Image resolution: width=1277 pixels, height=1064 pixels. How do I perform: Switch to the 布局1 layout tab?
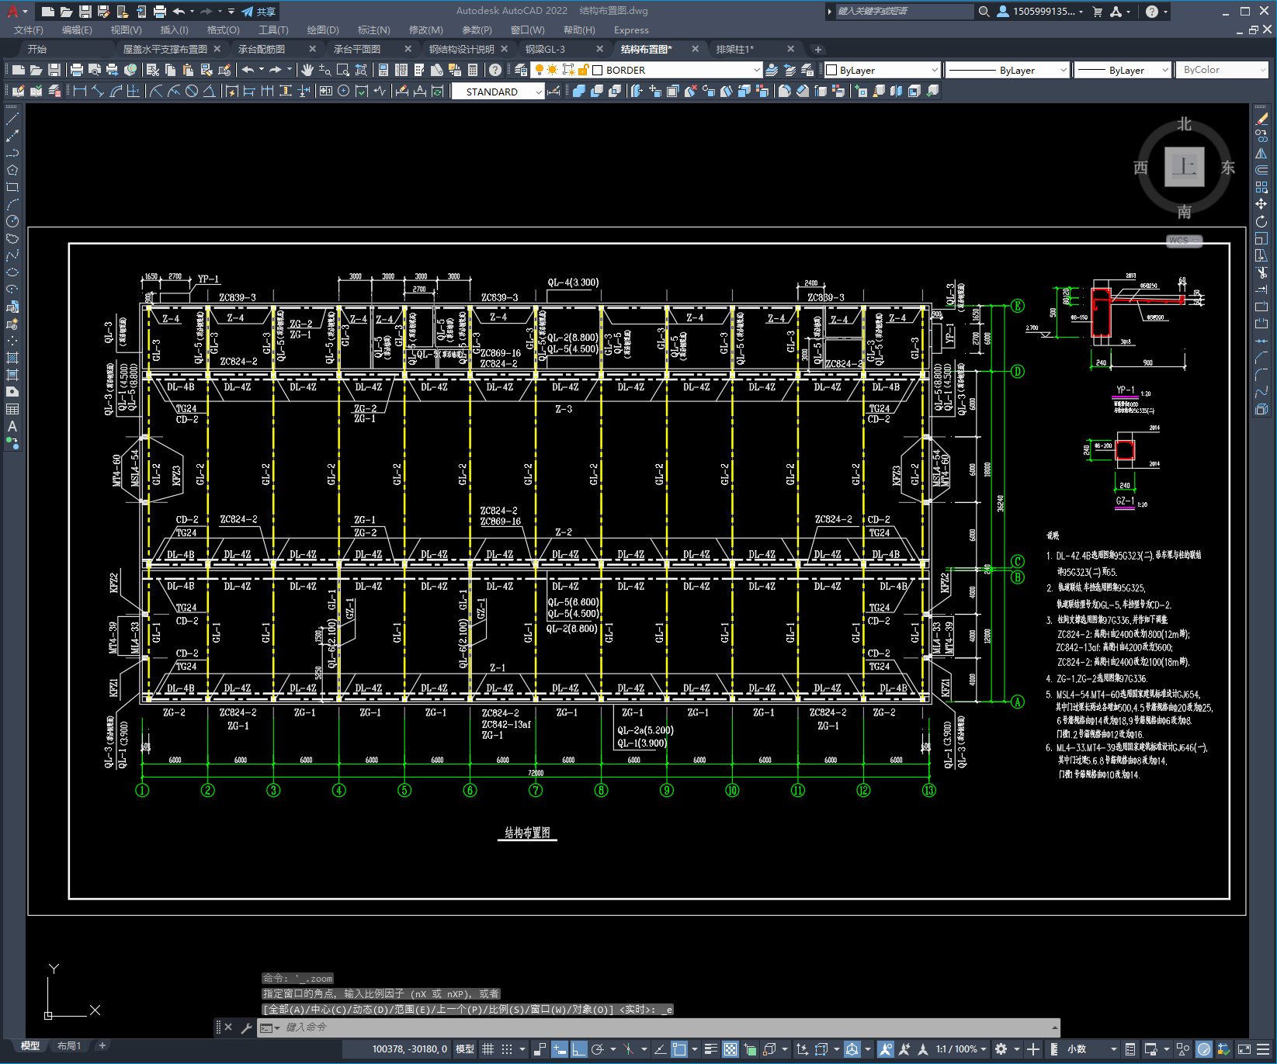(x=69, y=1045)
